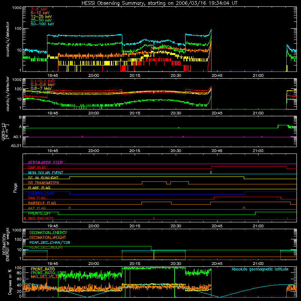The height and width of the screenshot is (301, 301).
Task: Click the "0.3-0.8 MeV" legend entry
Action: pyautogui.click(x=43, y=85)
